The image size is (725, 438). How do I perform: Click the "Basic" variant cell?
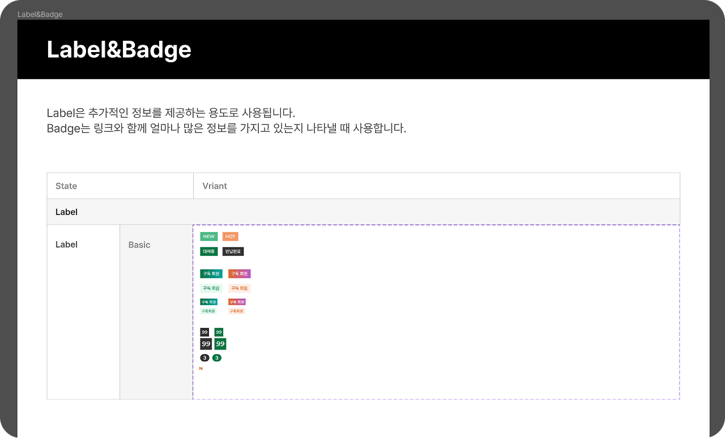139,244
